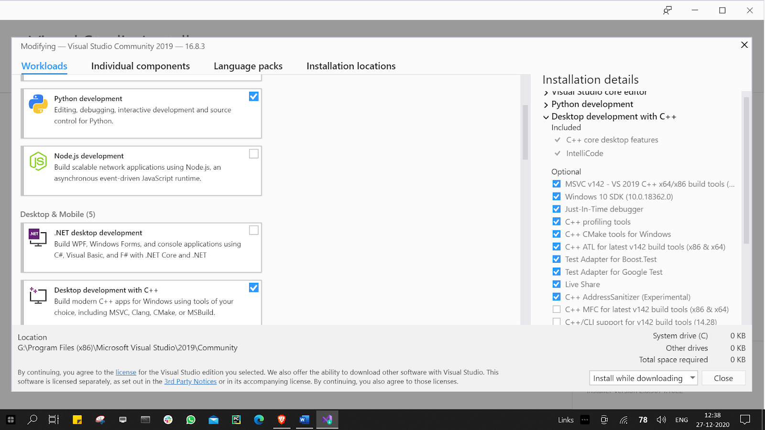Image resolution: width=765 pixels, height=430 pixels.
Task: Open the Windows Start menu
Action: coord(11,419)
